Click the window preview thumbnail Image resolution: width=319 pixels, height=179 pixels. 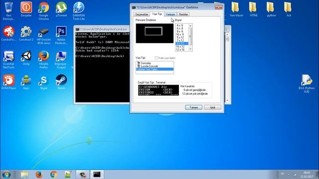155,33
